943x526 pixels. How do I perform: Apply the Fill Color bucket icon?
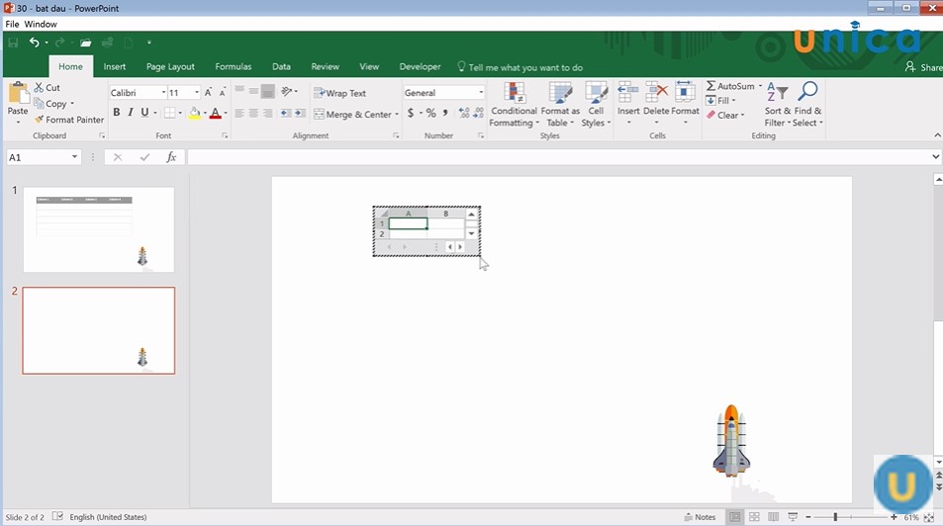tap(194, 113)
